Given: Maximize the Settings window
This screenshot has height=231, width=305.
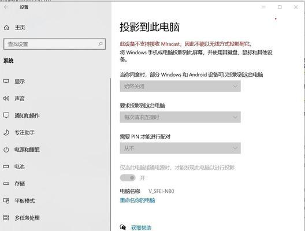Looking at the screenshot, I should [x=280, y=7].
